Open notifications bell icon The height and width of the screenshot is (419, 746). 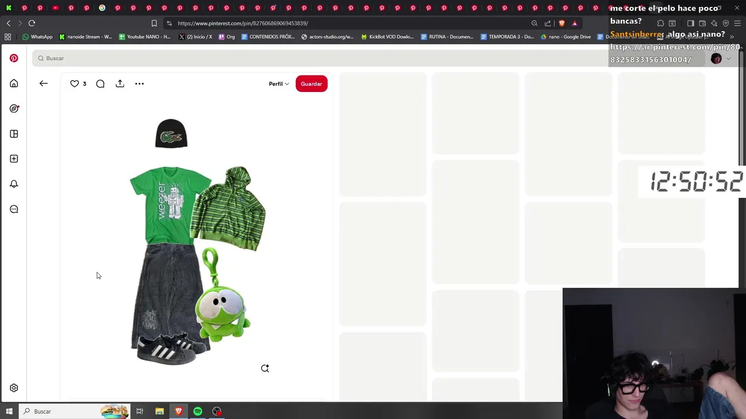pyautogui.click(x=14, y=184)
